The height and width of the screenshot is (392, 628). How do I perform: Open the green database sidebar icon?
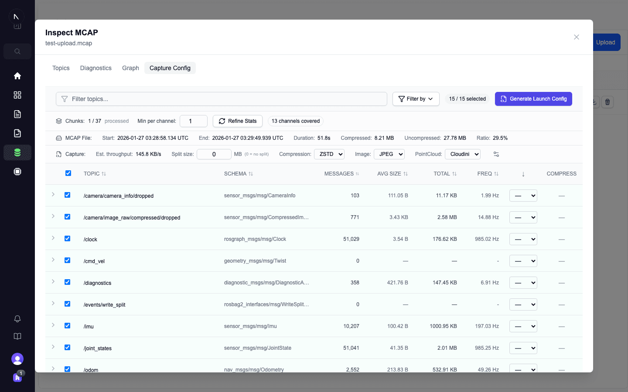click(17, 152)
